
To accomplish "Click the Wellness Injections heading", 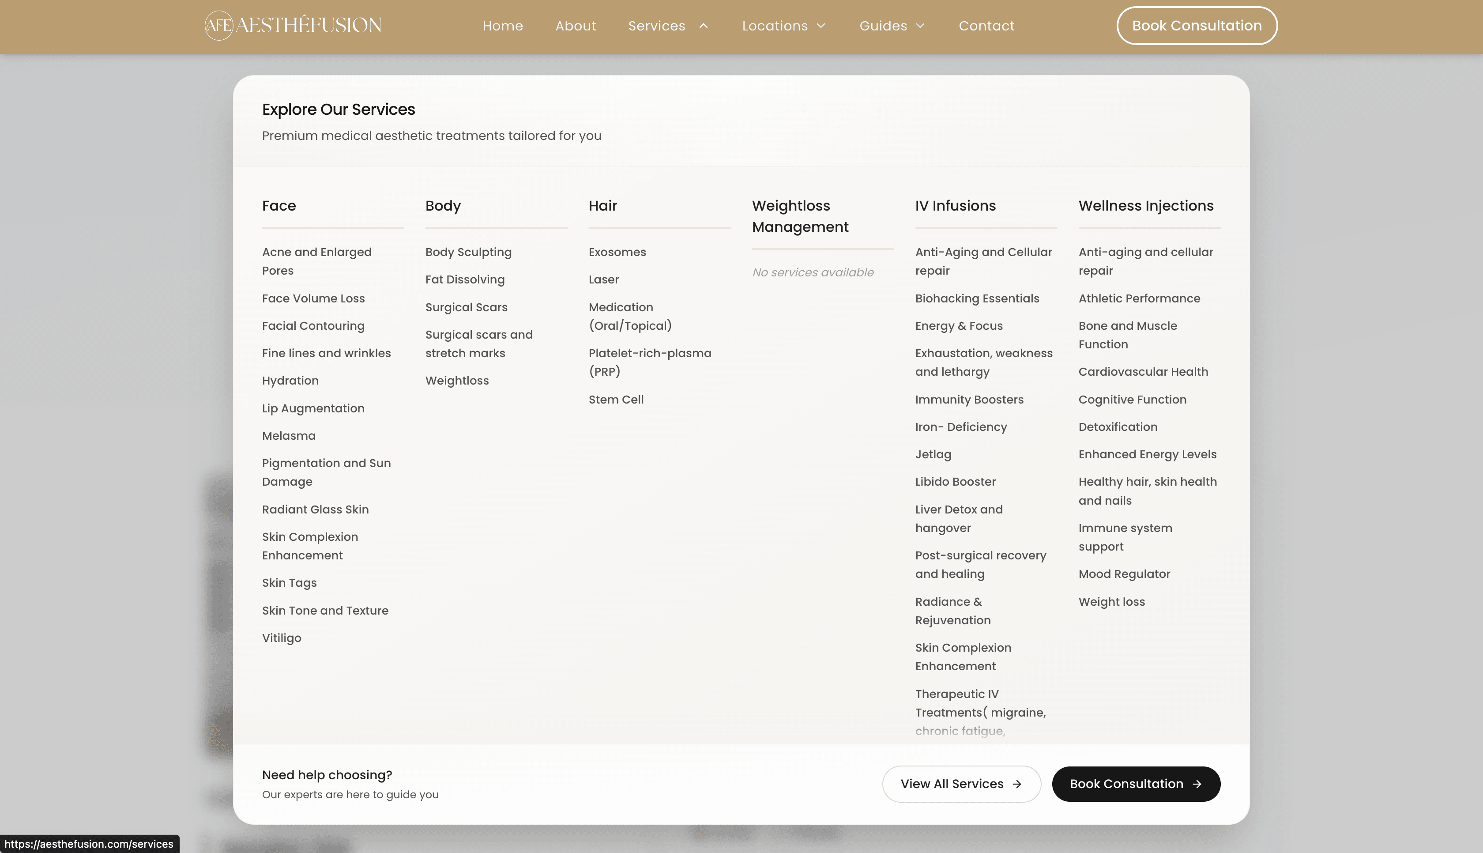I will point(1146,206).
